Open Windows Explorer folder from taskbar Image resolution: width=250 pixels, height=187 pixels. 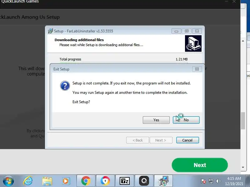pyautogui.click(x=47, y=181)
